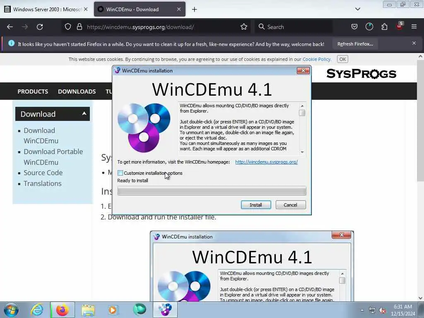Click the Firefox forward arrow
The width and height of the screenshot is (424, 318).
point(25,27)
